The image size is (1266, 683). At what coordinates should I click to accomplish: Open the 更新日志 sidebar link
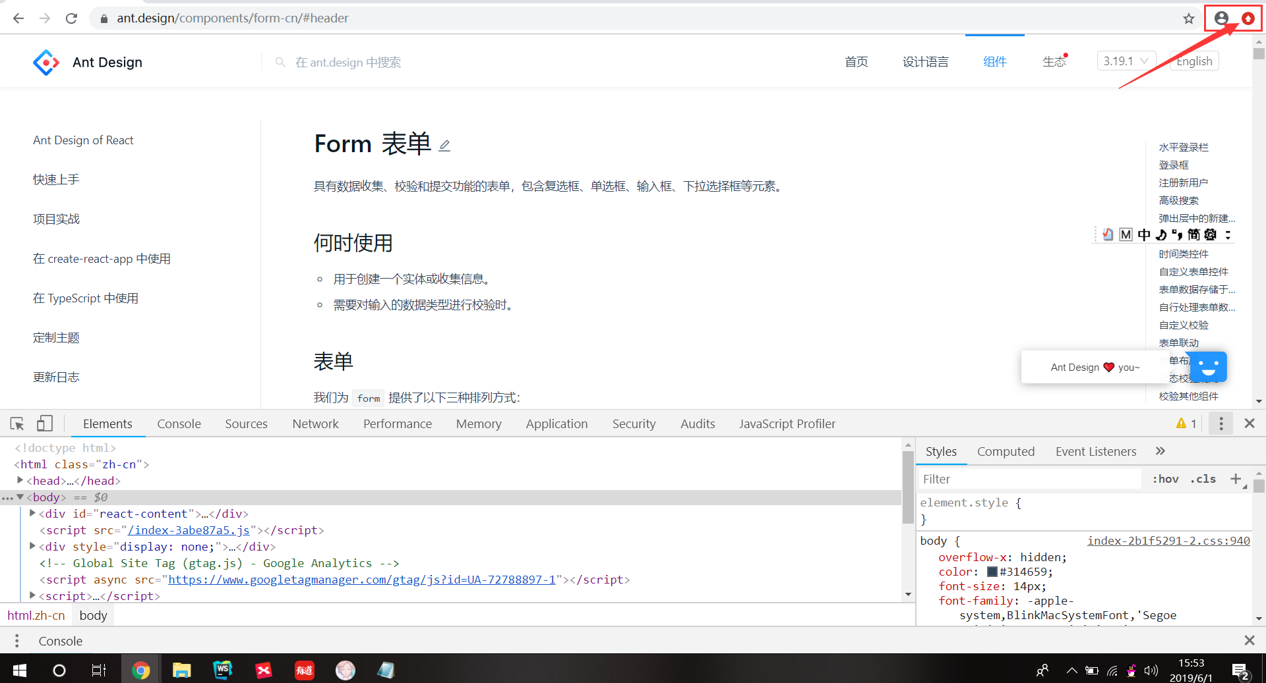coord(56,377)
